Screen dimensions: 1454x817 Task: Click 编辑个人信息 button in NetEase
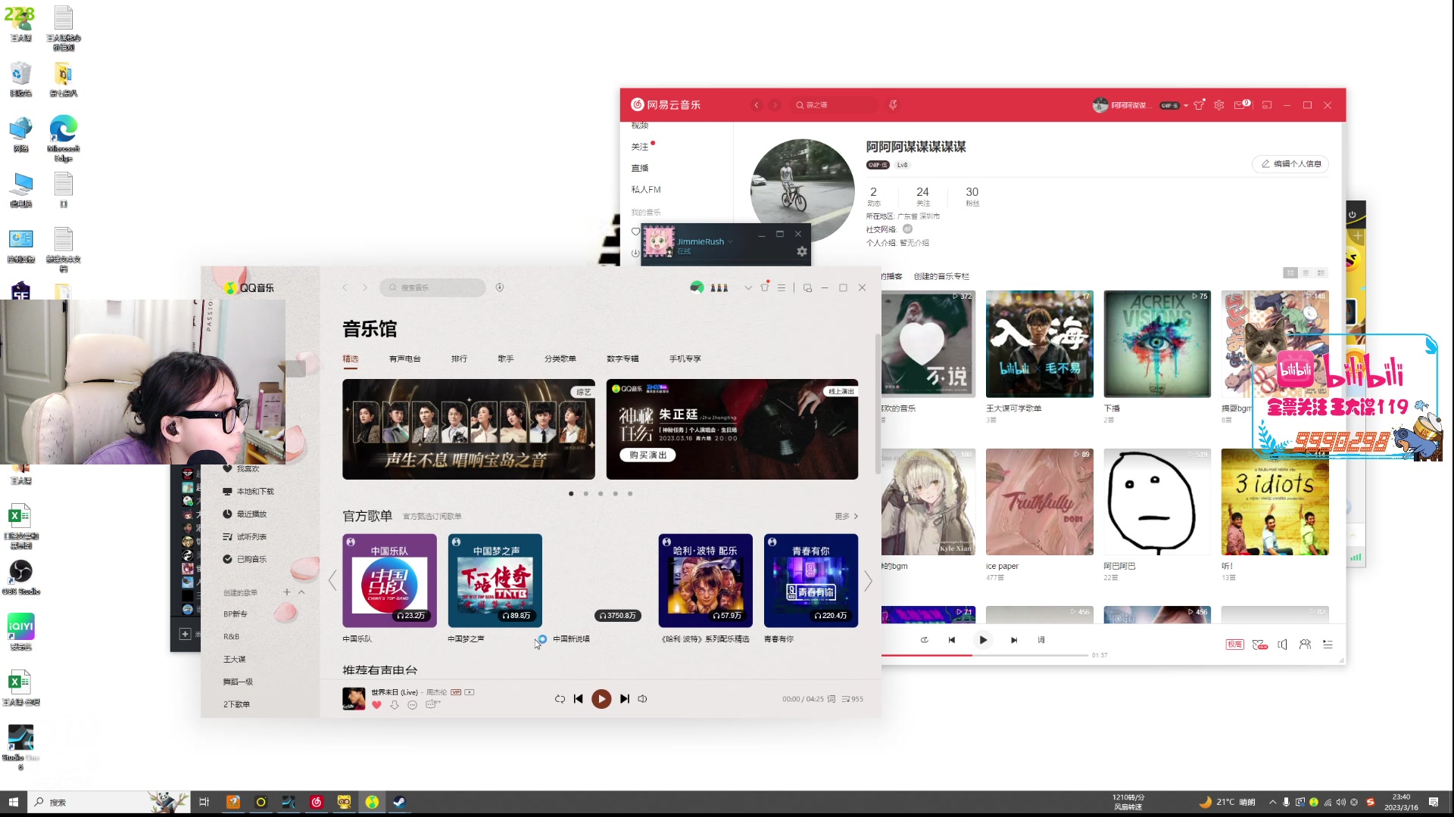[x=1290, y=164]
